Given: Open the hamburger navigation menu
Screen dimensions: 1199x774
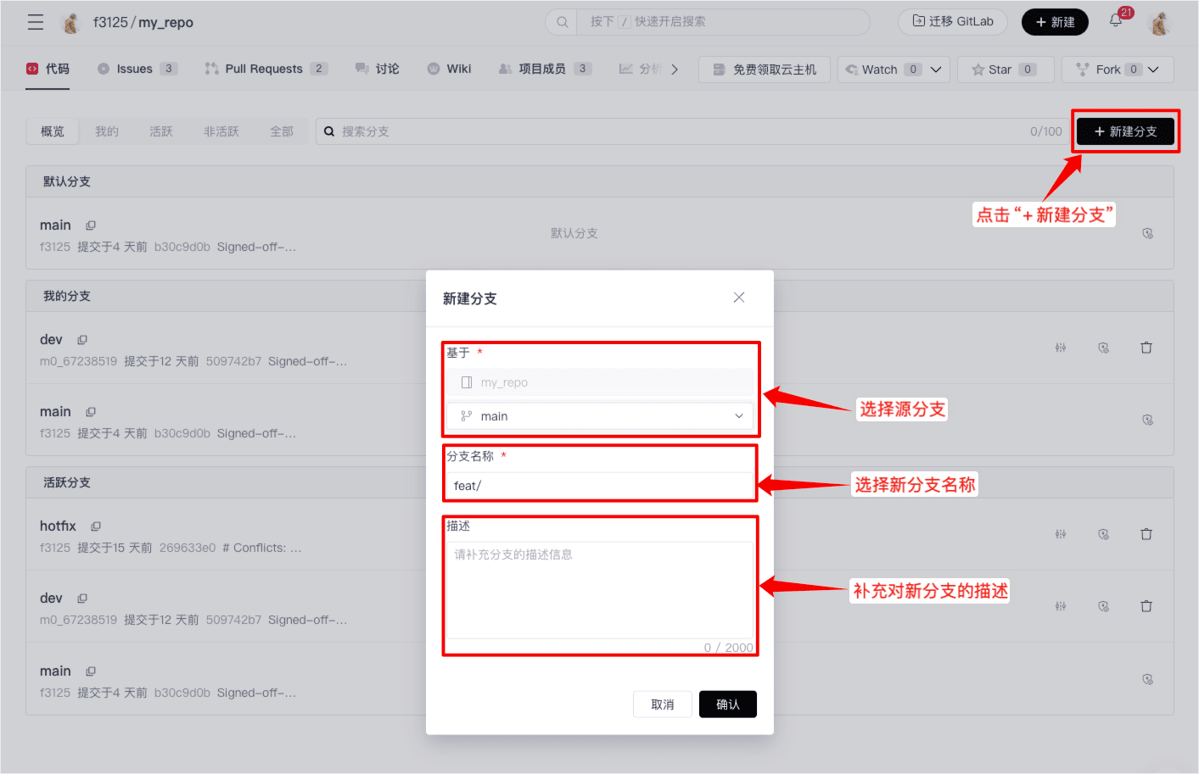Looking at the screenshot, I should click(x=36, y=22).
